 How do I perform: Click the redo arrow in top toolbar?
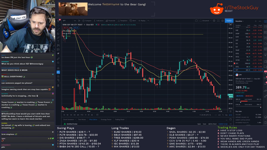[151, 20]
